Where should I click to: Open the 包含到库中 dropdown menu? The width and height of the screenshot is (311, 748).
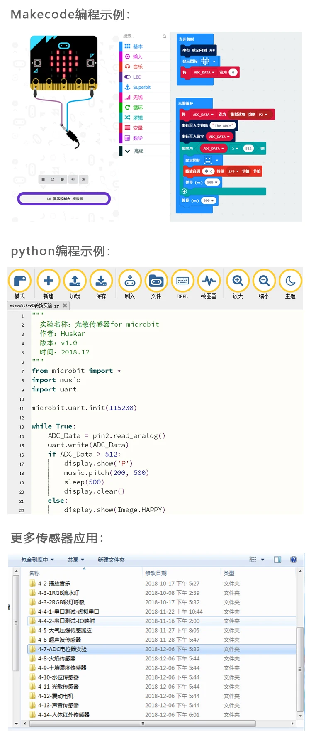pos(37,560)
